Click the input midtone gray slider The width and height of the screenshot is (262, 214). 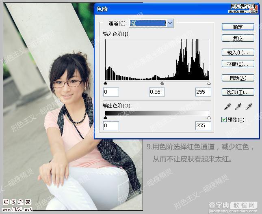pyautogui.click(x=162, y=83)
